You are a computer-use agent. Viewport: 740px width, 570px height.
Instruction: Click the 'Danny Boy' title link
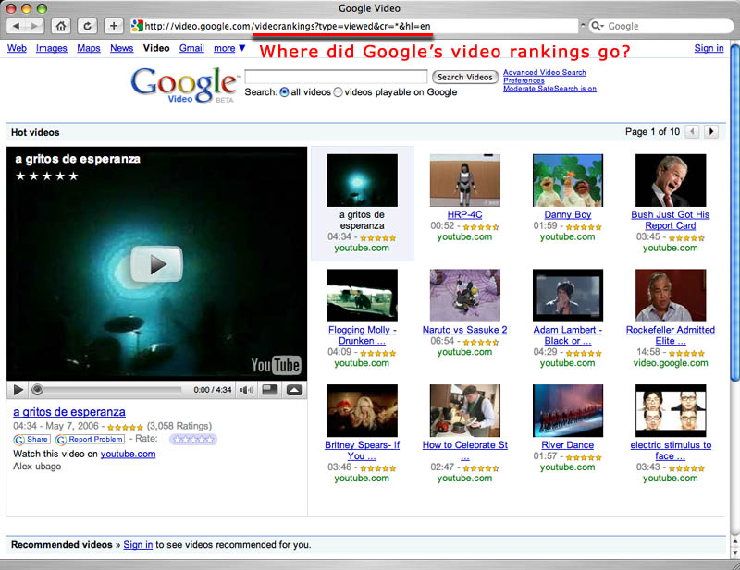click(568, 215)
